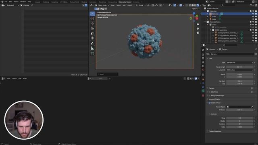Viewport: 258px width, 145px height.
Task: Toggle the Background Images checkbox
Action: 210,95
